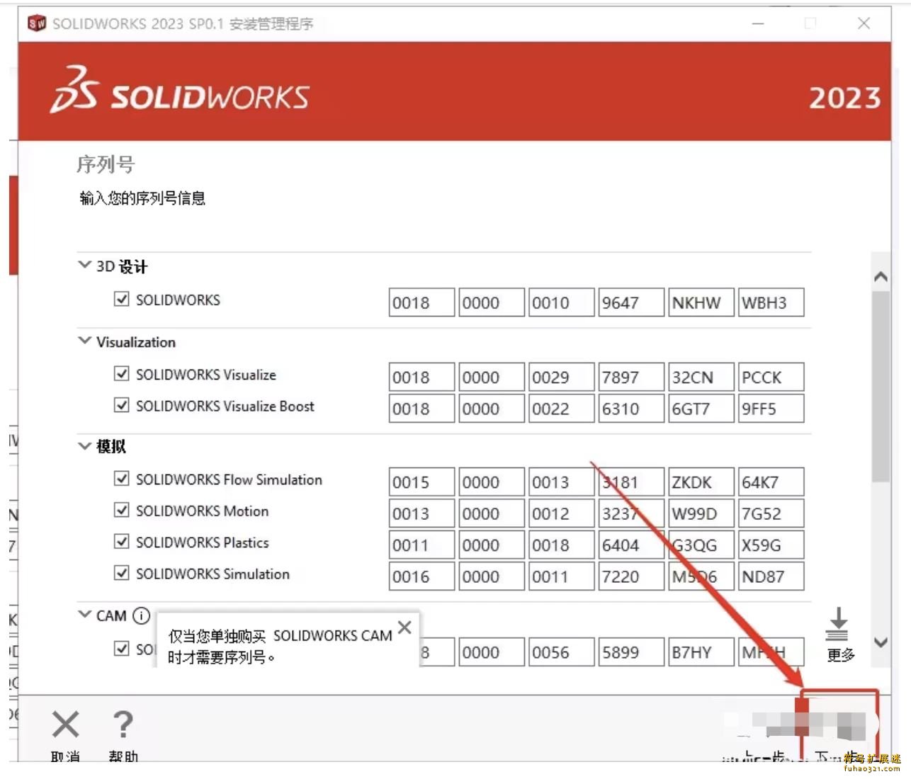Click the info icon next to CAM
The image size is (911, 779).
(x=142, y=615)
